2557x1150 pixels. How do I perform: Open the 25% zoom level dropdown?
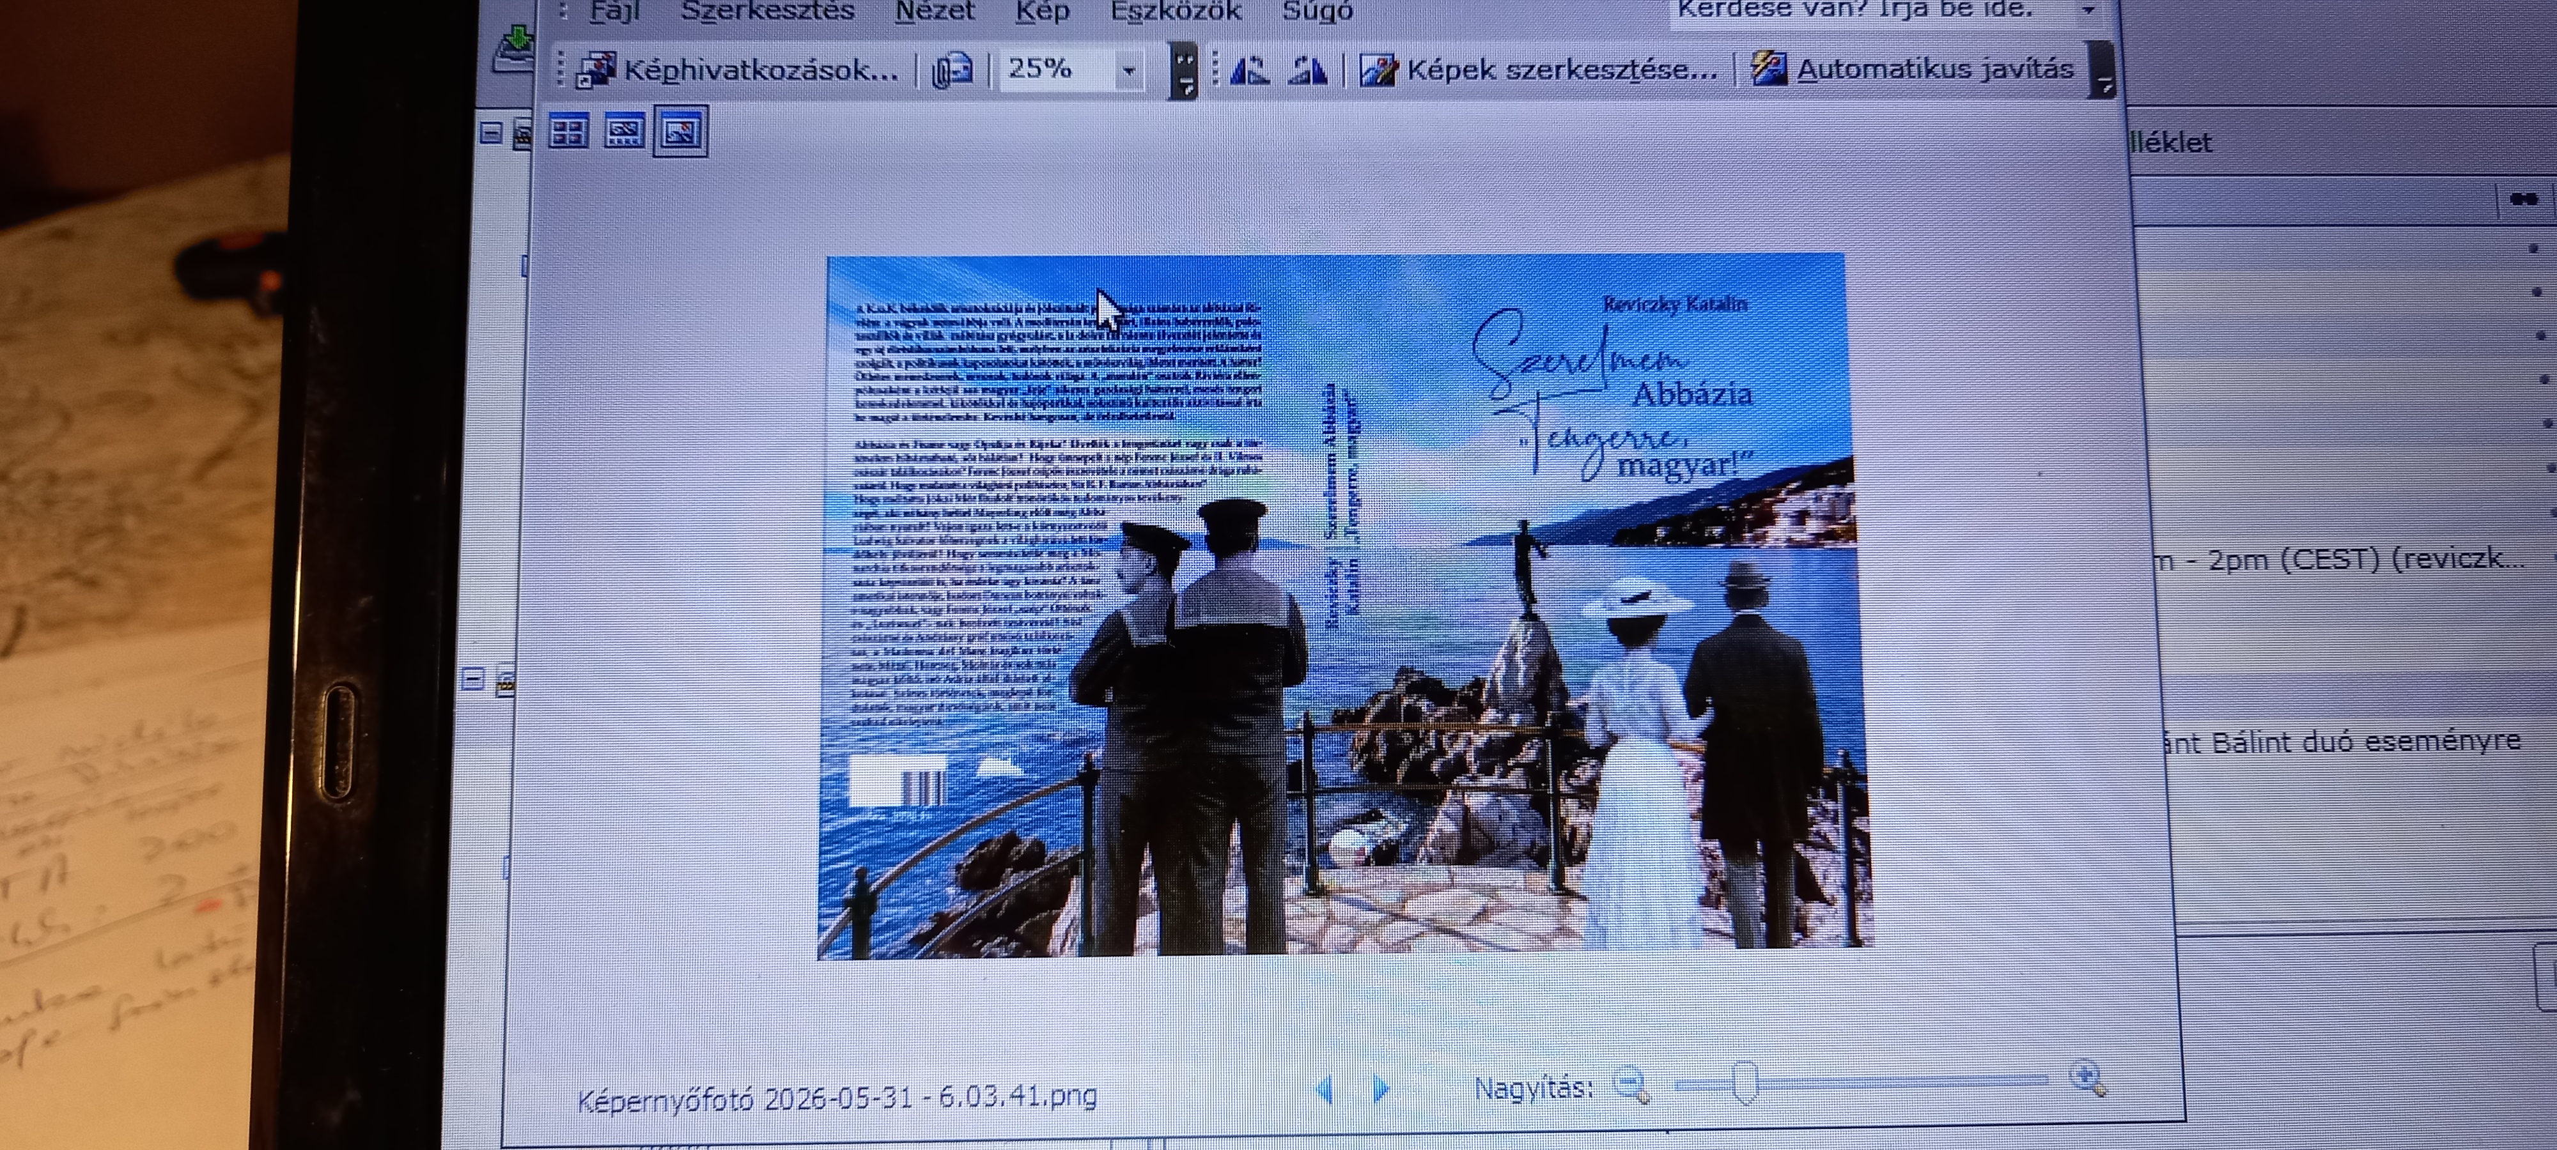1129,70
